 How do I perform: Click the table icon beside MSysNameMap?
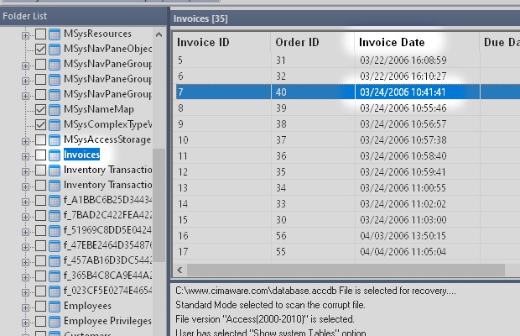(x=55, y=109)
